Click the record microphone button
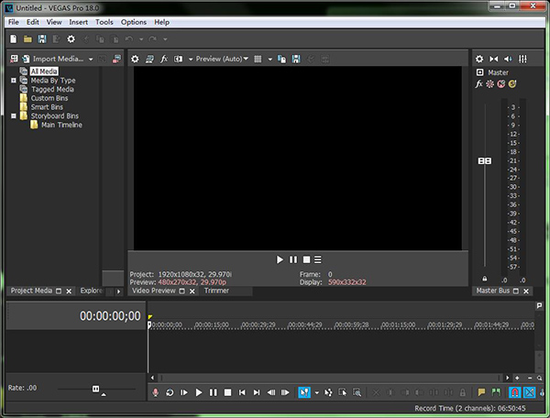This screenshot has height=418, width=550. click(x=156, y=392)
